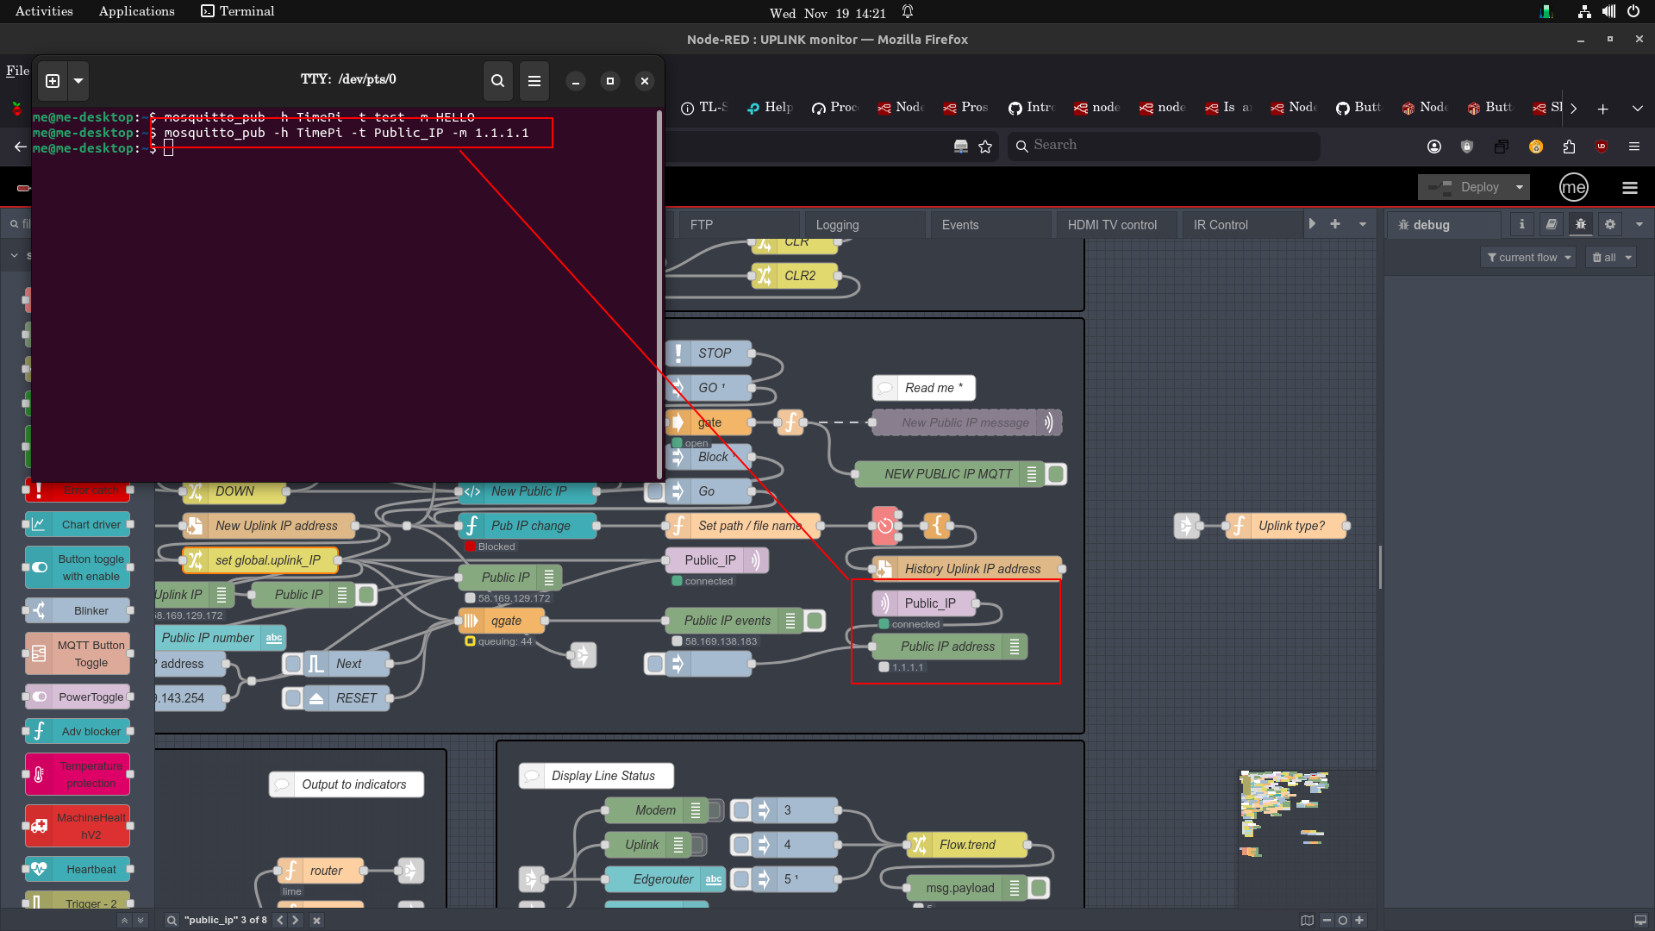Open the configuration nodes gear icon
Image resolution: width=1655 pixels, height=931 pixels.
[1609, 224]
